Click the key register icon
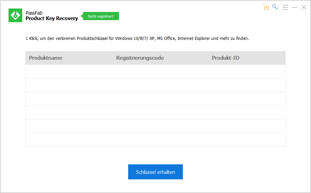Viewport: 311px width, 193px height. click(x=275, y=7)
